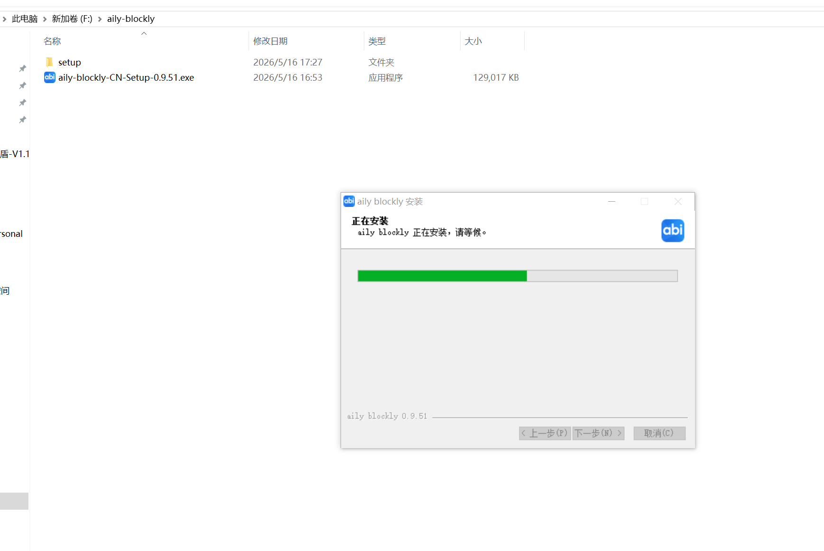Click the 2026/5/16 16:53 date cell
Screen dimensions: 824x551
coord(288,78)
